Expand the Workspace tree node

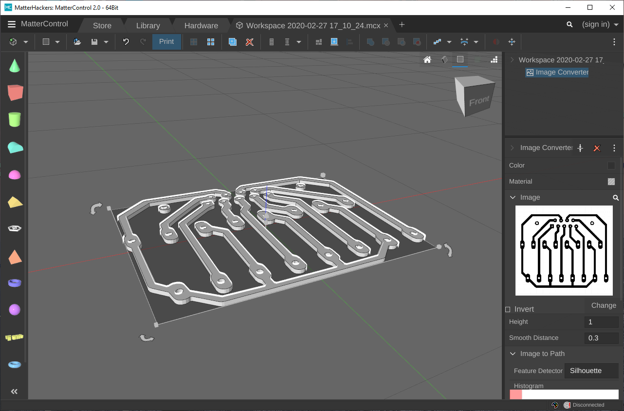pos(512,60)
